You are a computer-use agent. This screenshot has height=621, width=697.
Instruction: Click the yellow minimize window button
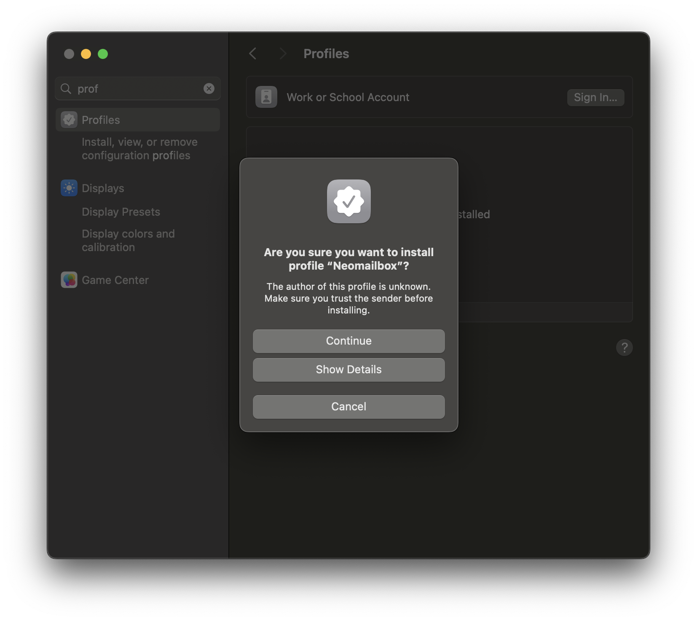(86, 54)
